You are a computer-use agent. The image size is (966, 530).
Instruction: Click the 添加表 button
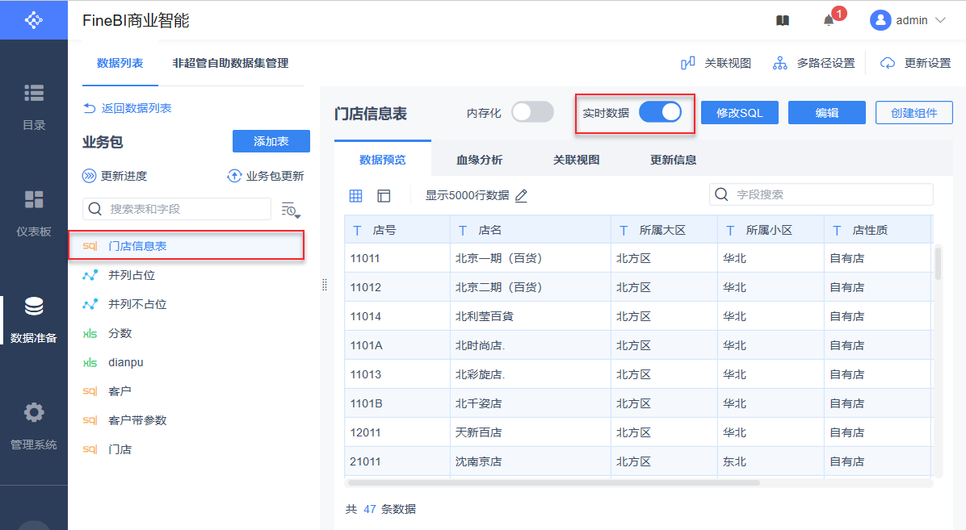[271, 141]
